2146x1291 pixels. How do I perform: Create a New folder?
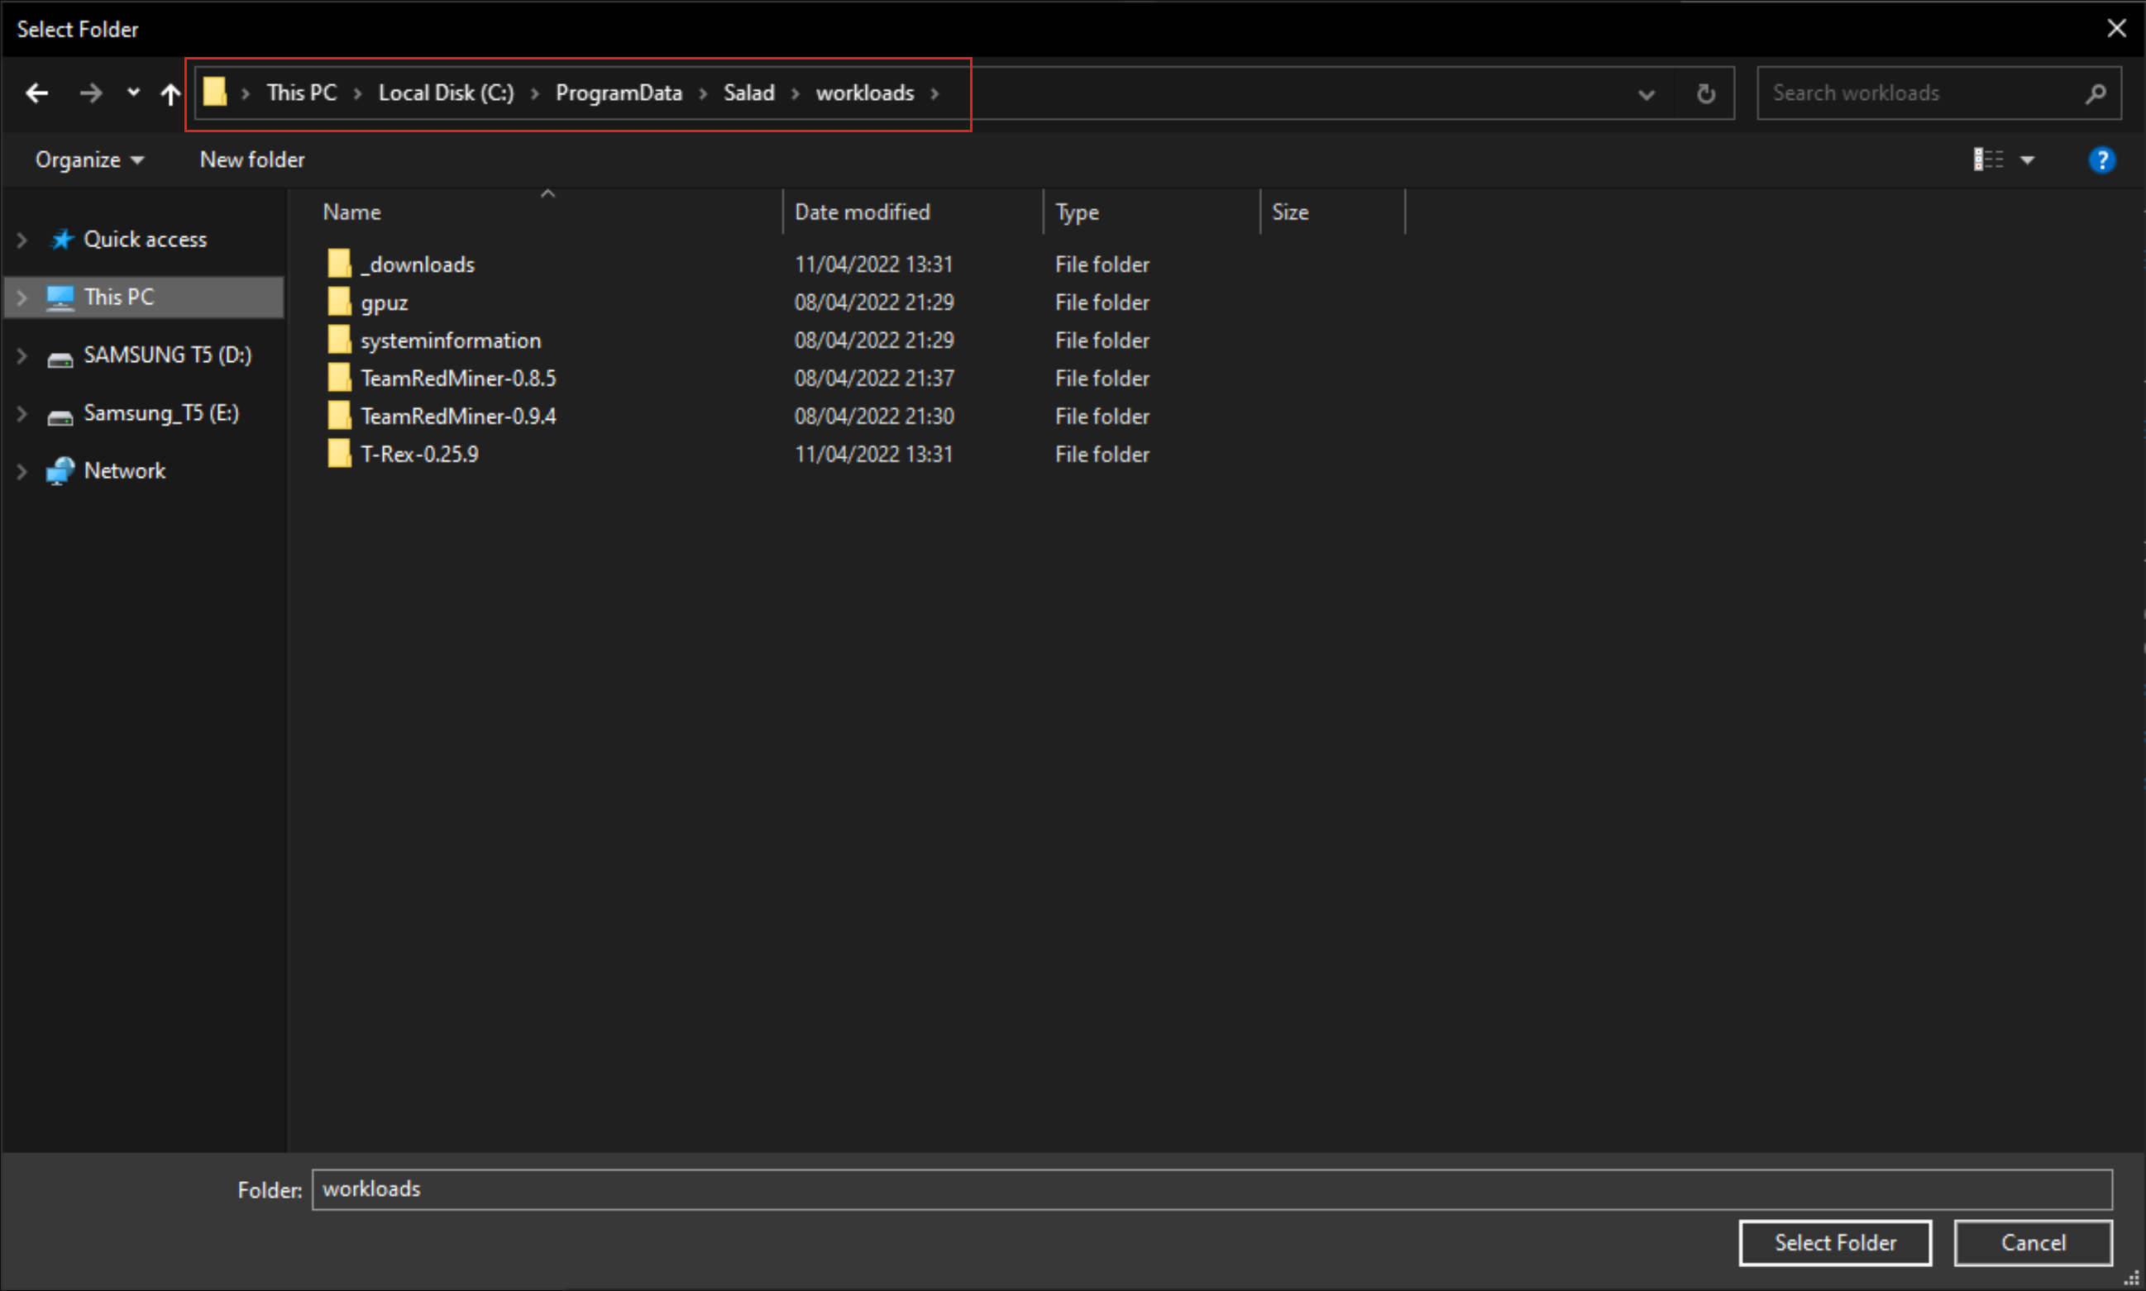[x=252, y=160]
